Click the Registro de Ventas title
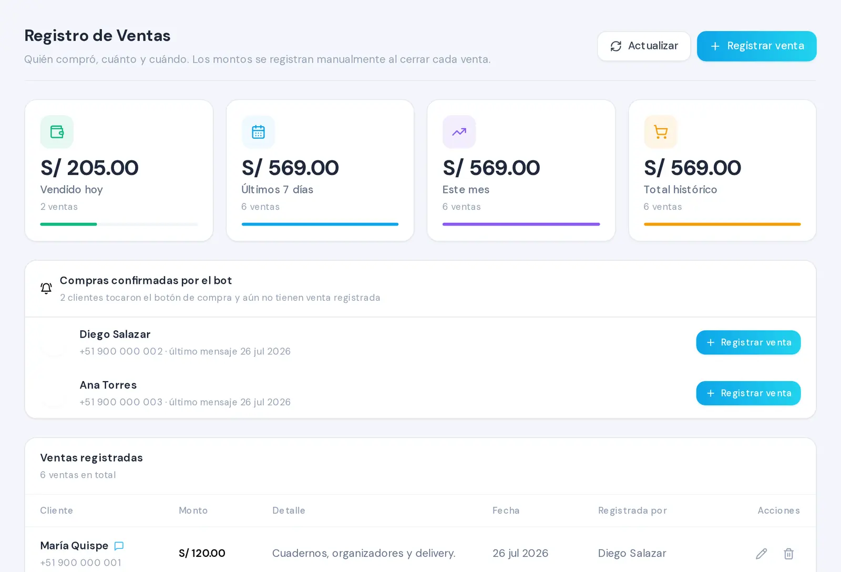 click(97, 36)
